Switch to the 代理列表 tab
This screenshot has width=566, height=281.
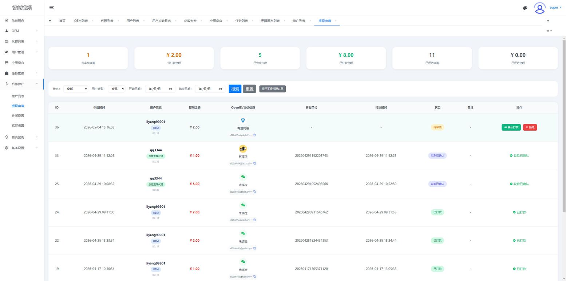(107, 21)
